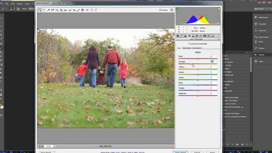Collapse the Actions panel with double arrows
Viewport: 272px width, 153px height.
coord(246,53)
